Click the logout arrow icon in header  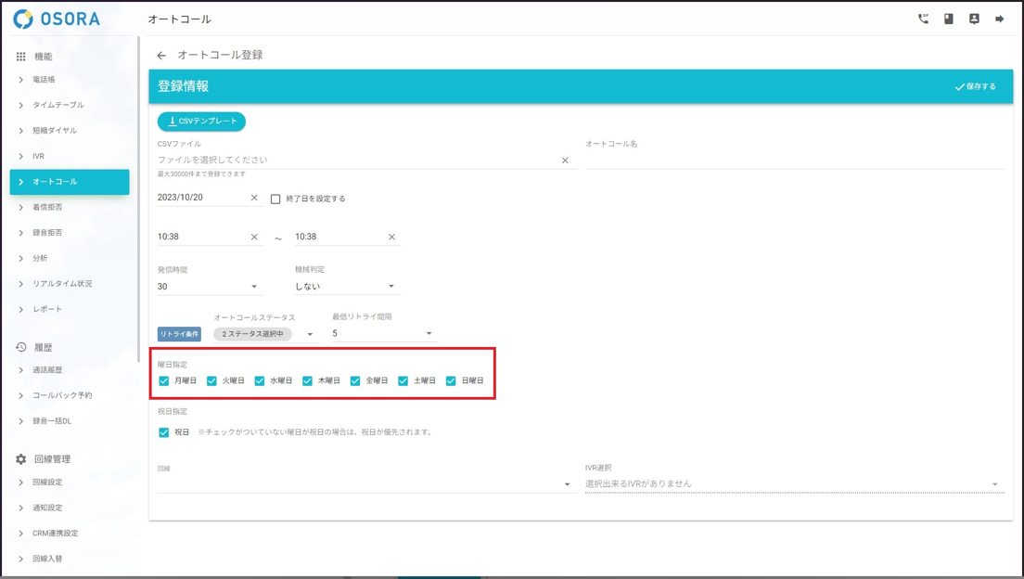click(999, 19)
